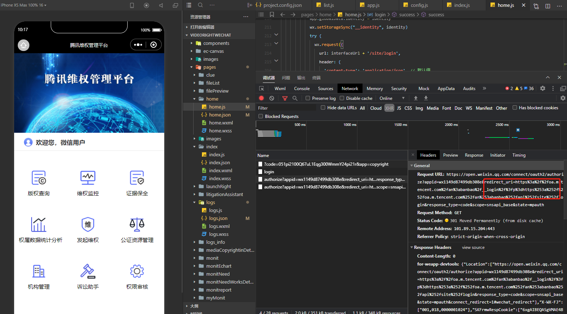Open 版权查询 icon in the simulator
The width and height of the screenshot is (567, 314).
39,178
